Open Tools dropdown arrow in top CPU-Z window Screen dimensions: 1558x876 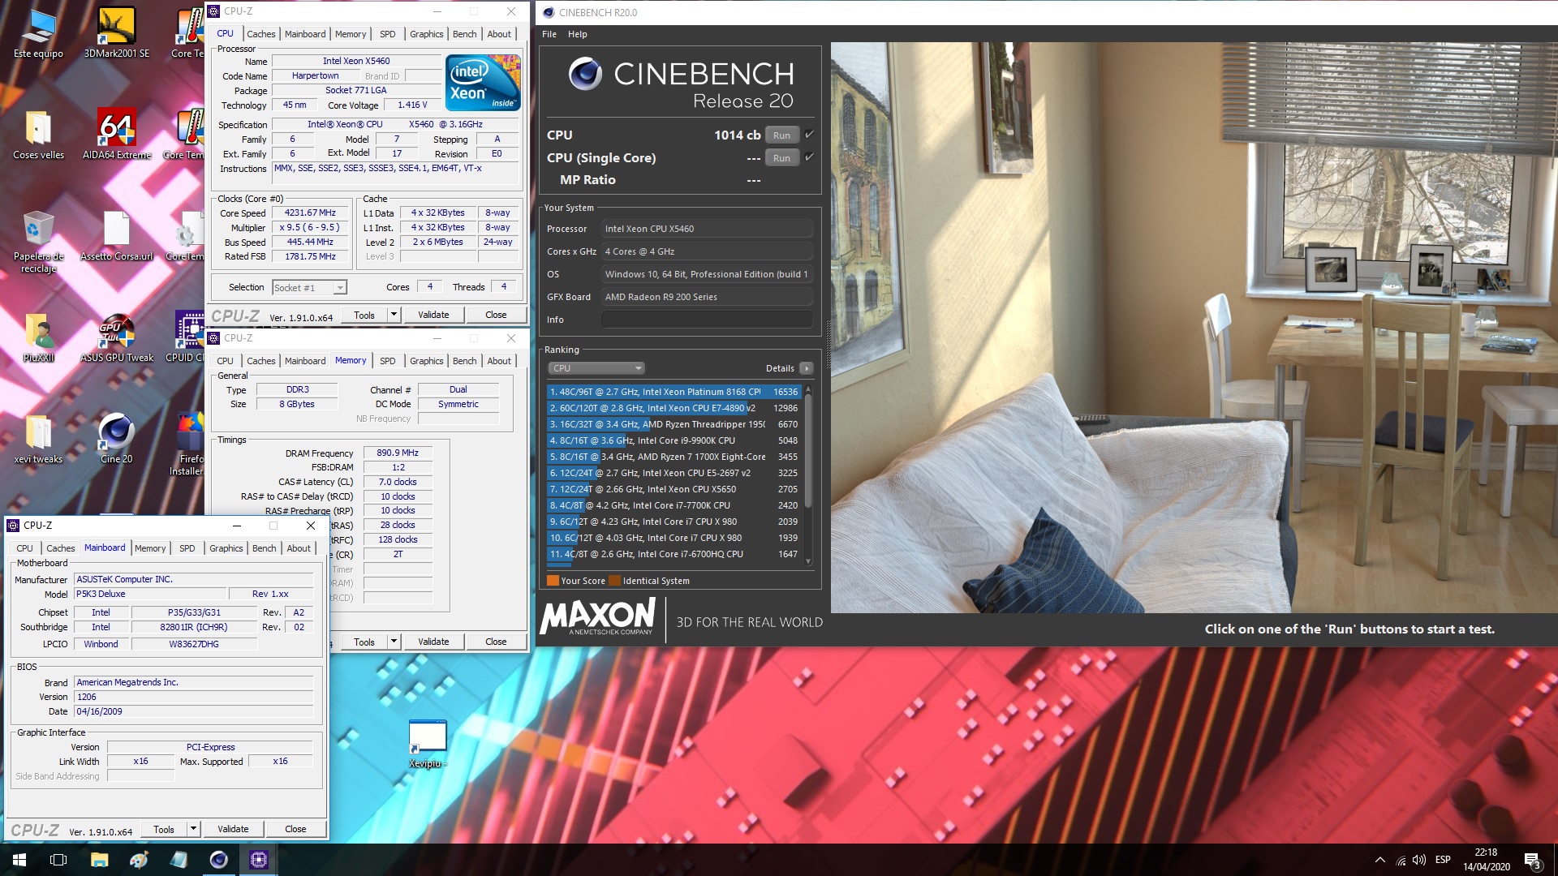(x=394, y=315)
